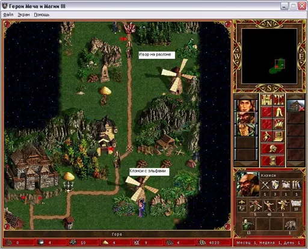Click Клэнси's large portrait in info panel
This screenshot has width=308, height=249.
pos(248,185)
